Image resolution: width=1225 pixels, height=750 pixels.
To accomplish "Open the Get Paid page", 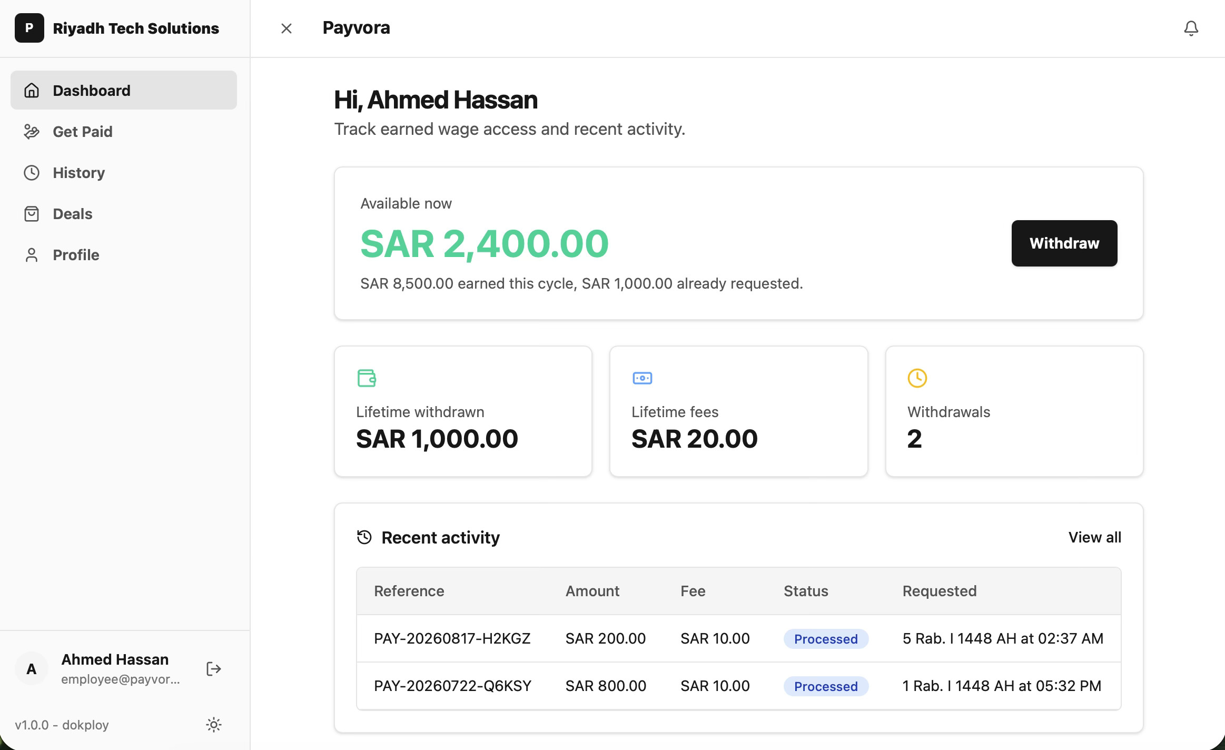I will [x=124, y=131].
